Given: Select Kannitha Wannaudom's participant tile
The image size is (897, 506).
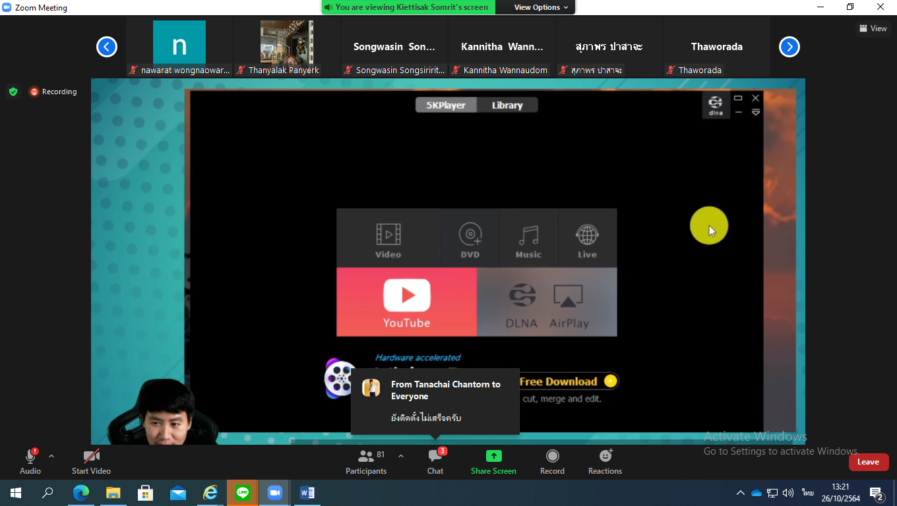Looking at the screenshot, I should 502,47.
